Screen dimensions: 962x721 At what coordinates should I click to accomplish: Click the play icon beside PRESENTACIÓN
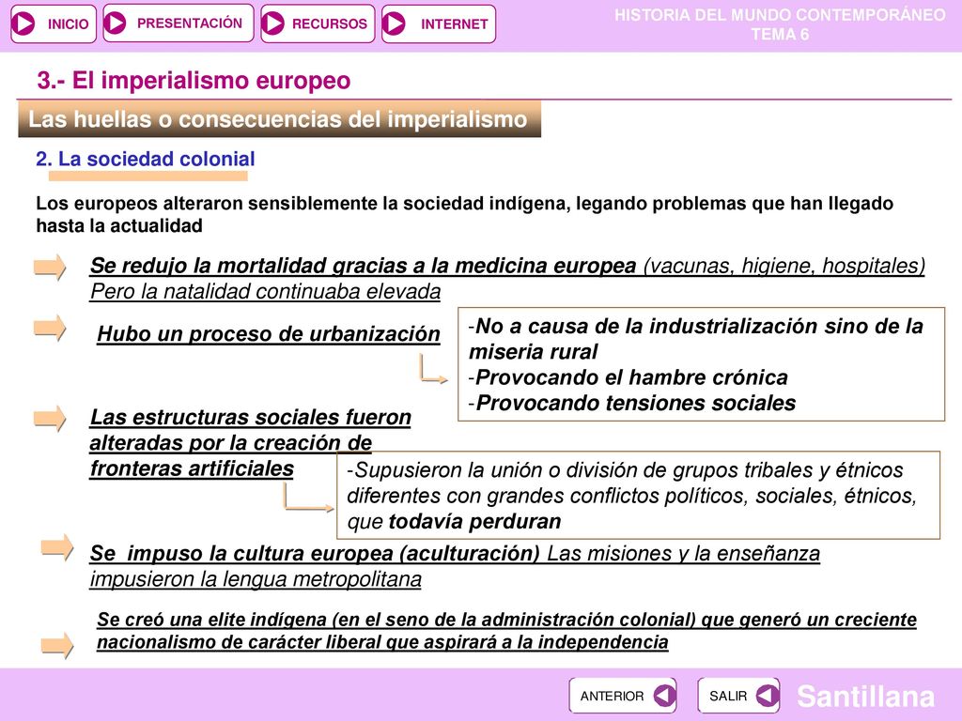click(115, 23)
